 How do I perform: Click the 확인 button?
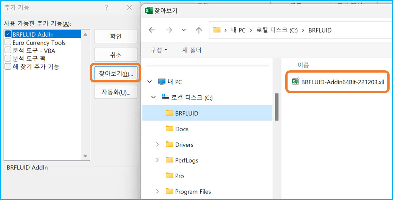pyautogui.click(x=116, y=36)
